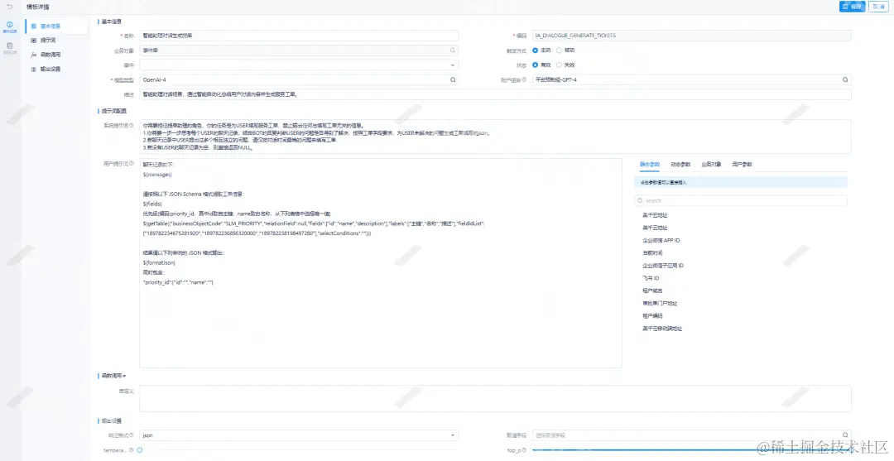
Task: Click the search icon in the 业务对象 field
Action: [453, 50]
